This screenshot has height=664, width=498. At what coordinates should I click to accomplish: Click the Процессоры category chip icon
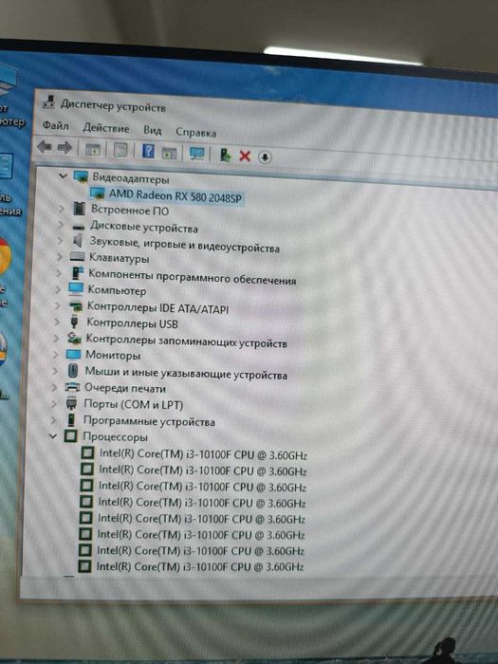pyautogui.click(x=70, y=435)
